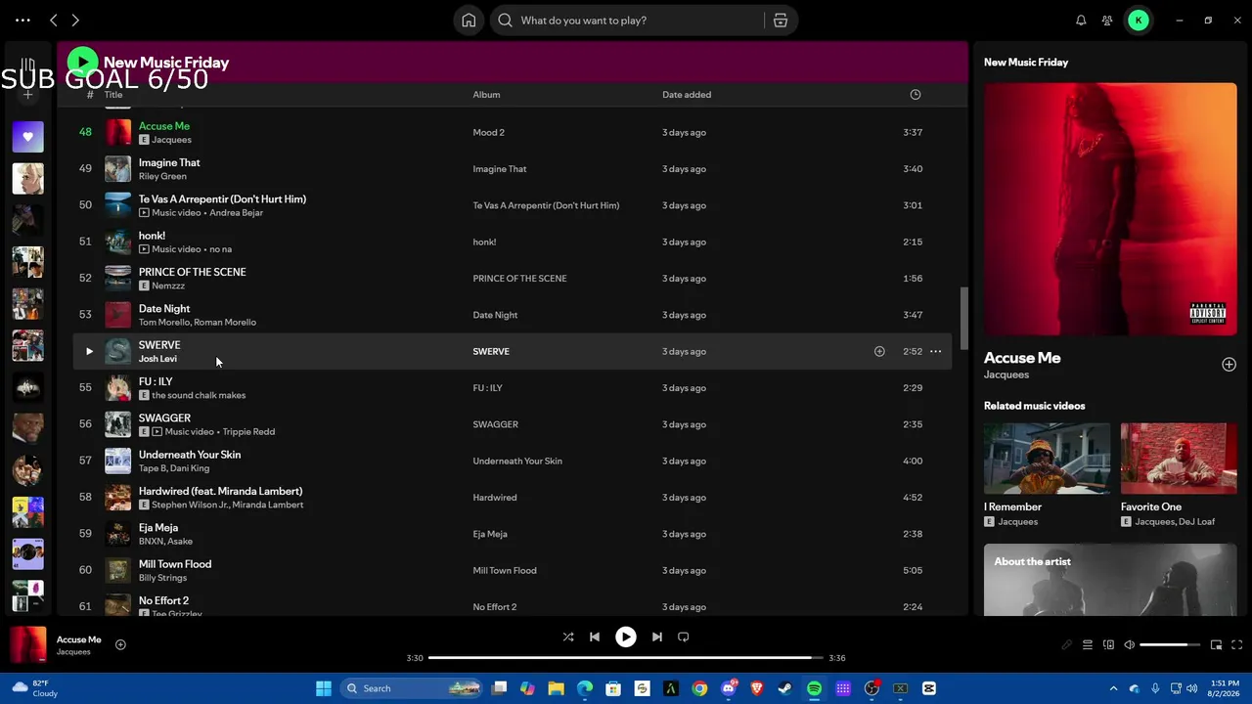Click the playlist vertical scrollbar

964,318
